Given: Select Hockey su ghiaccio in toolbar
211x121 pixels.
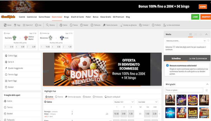Looking at the screenshot, I should click(128, 25).
